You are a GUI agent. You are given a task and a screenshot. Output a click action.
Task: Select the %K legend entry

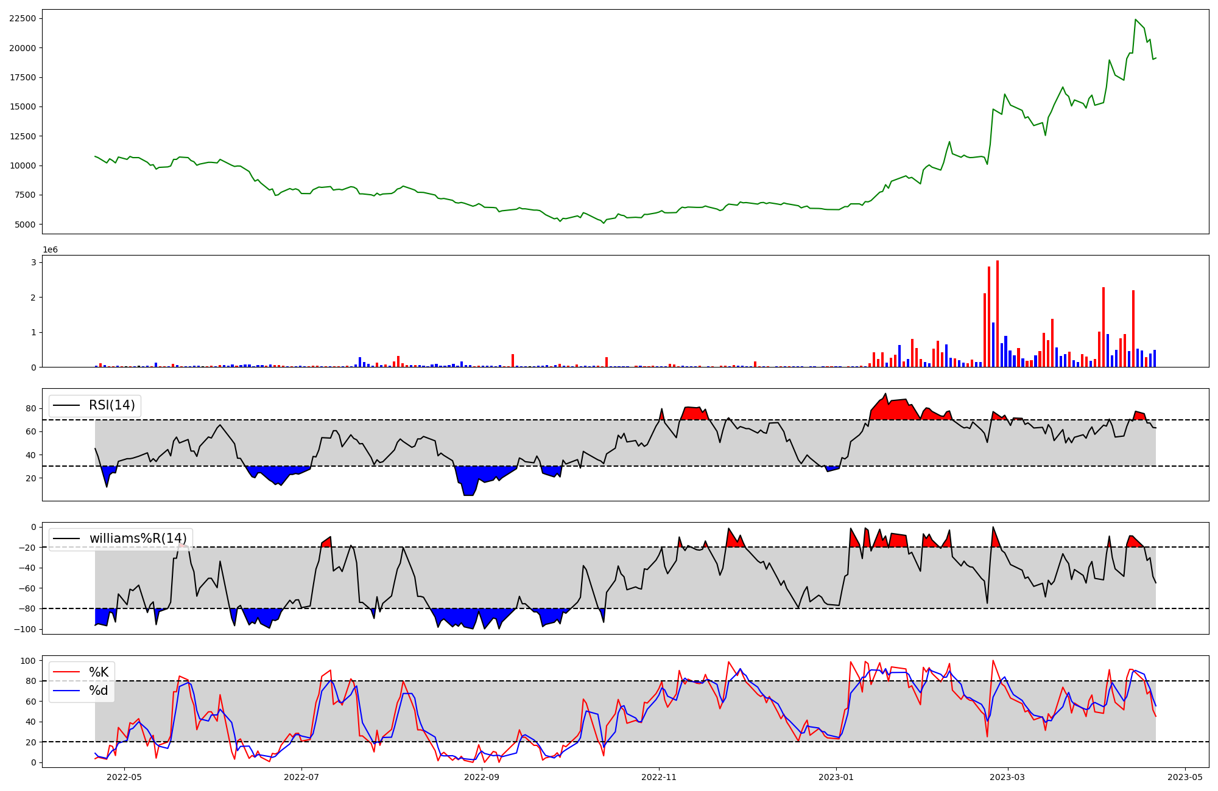coord(99,672)
